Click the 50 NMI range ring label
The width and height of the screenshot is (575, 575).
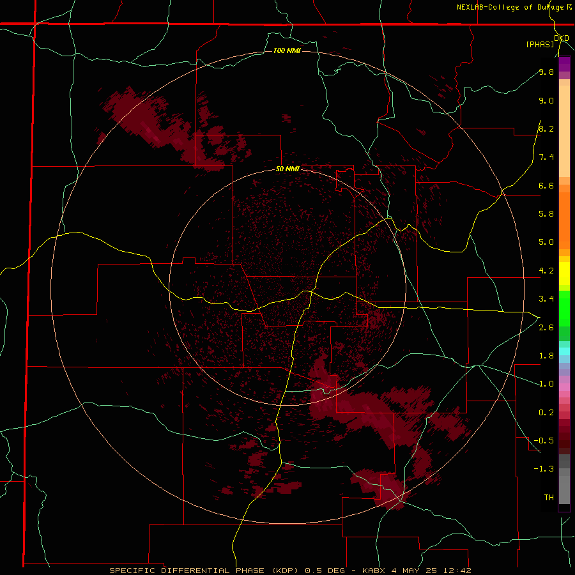coord(287,169)
